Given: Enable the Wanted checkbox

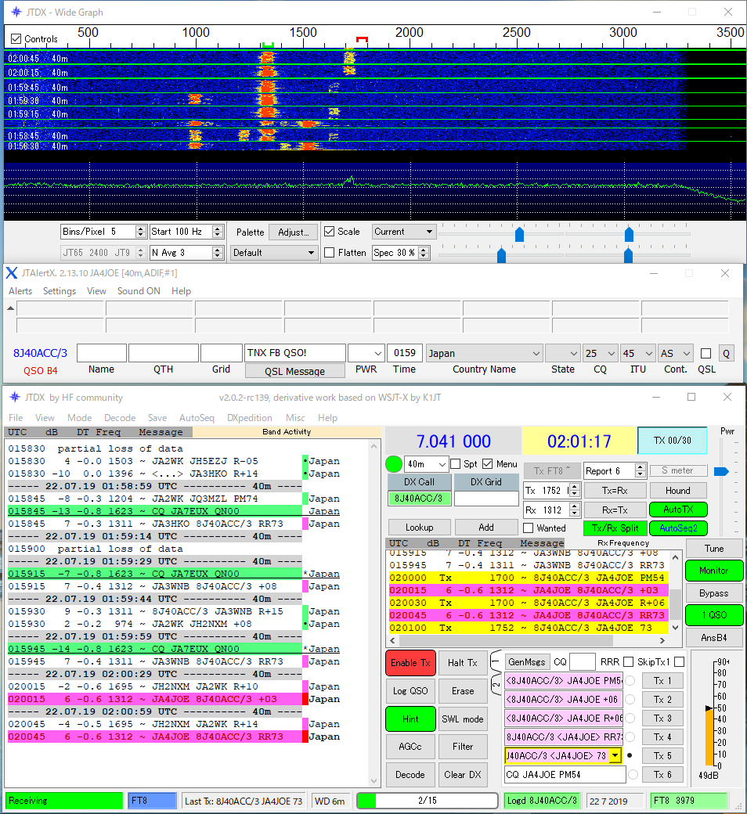Looking at the screenshot, I should click(529, 528).
